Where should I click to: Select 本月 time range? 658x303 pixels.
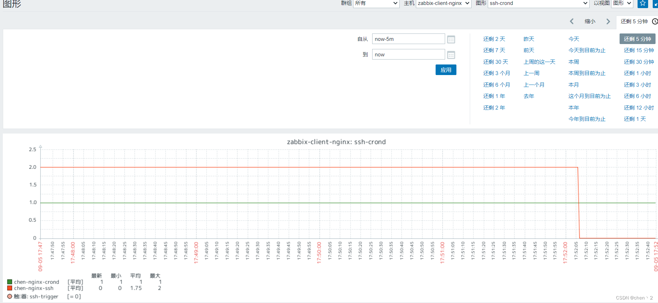point(574,85)
